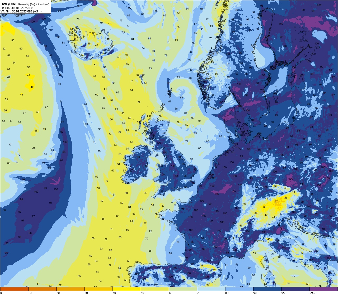Click the 'VT: Fim. 30.01.2025 08Z (+5 h)' line
The image size is (338, 295).
click(21, 11)
